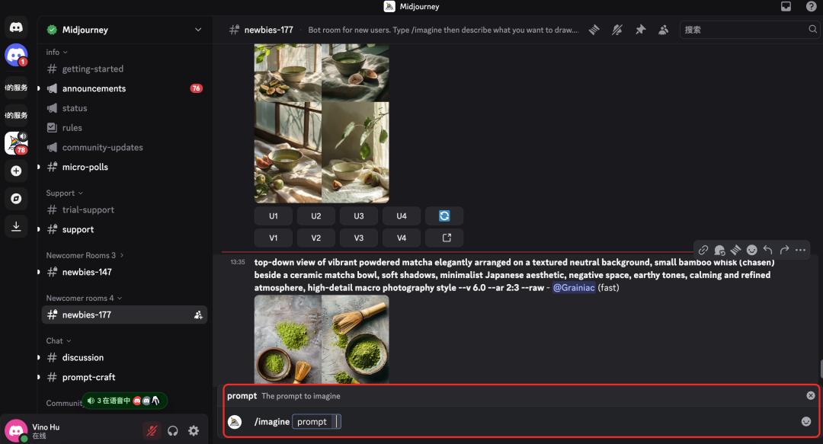Collapse the Chat channel category
823x444 pixels.
[x=58, y=340]
